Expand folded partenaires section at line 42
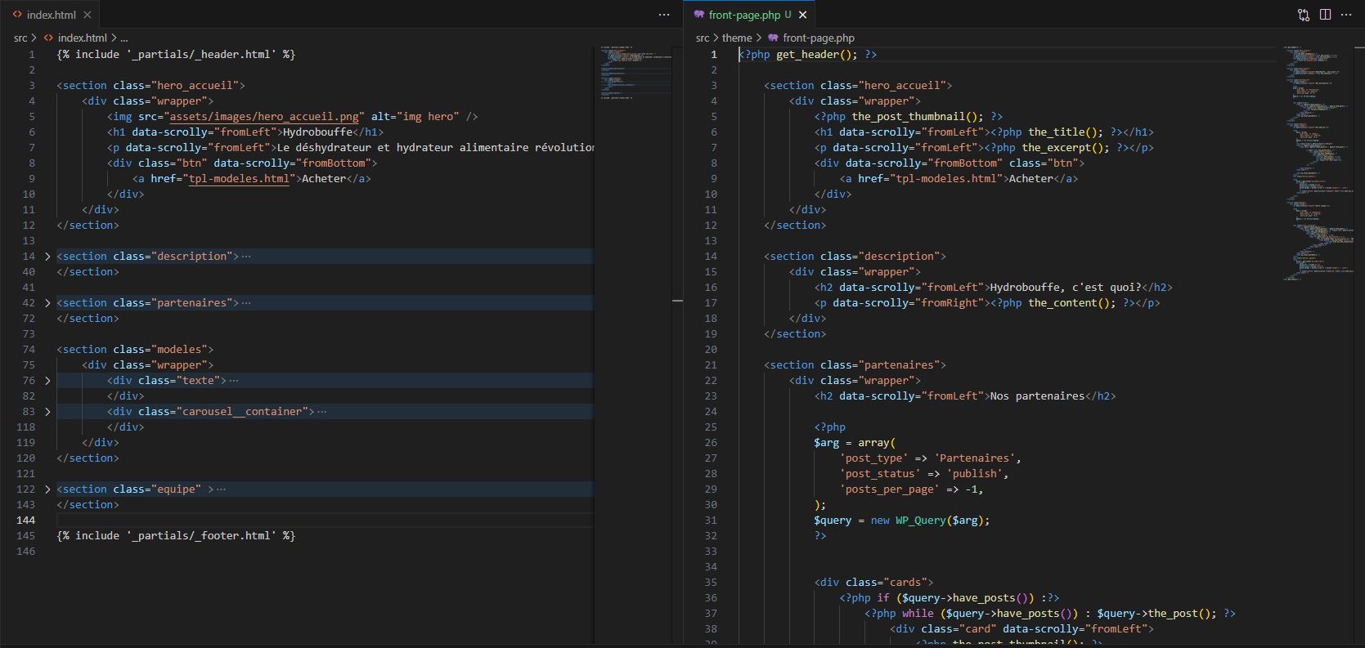The image size is (1365, 648). [47, 303]
